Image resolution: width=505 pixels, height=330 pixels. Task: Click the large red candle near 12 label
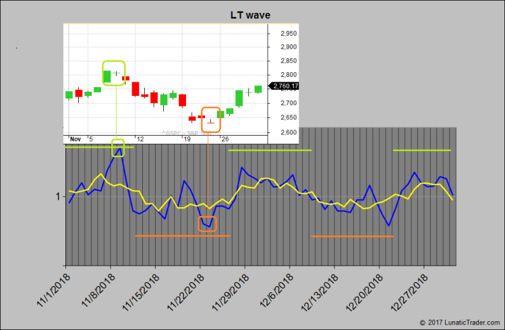(136, 88)
